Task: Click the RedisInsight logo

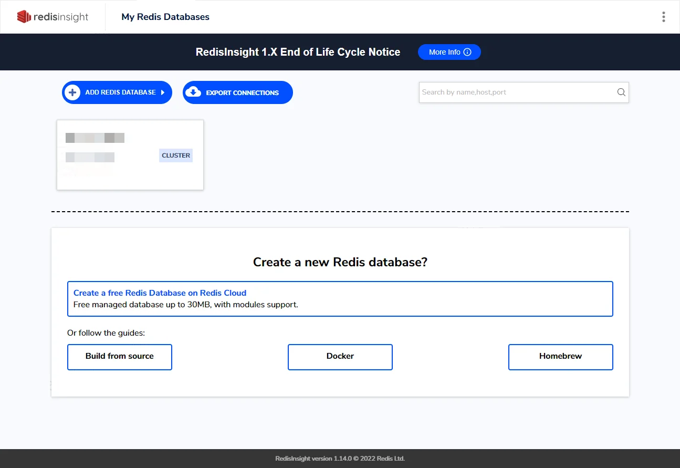Action: click(x=51, y=16)
